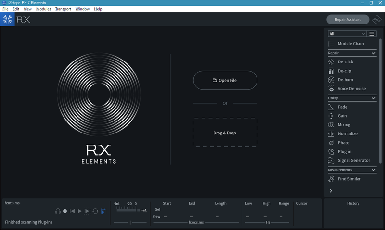The width and height of the screenshot is (385, 230).
Task: Collapse the Repair section
Action: 373,53
